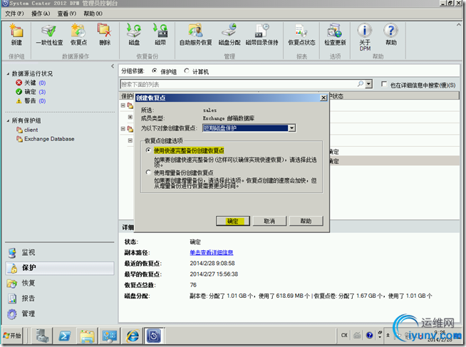Open Server Manager from the taskbar
This screenshot has height=347, width=466.
click(42, 336)
